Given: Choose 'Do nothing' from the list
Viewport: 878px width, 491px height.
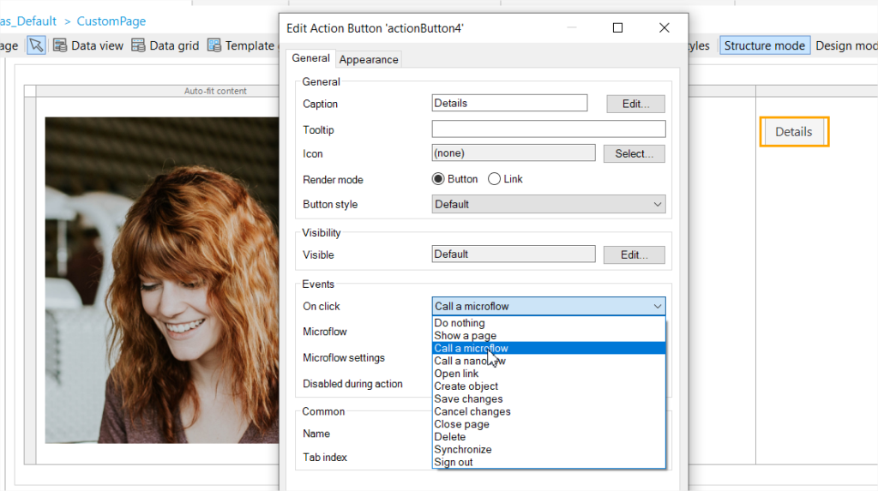Looking at the screenshot, I should click(x=549, y=323).
